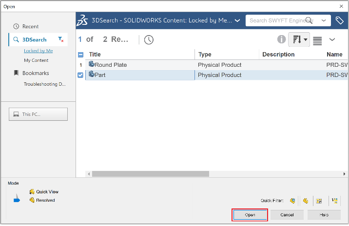Open the sort order button
This screenshot has width=349, height=226.
pos(299,39)
